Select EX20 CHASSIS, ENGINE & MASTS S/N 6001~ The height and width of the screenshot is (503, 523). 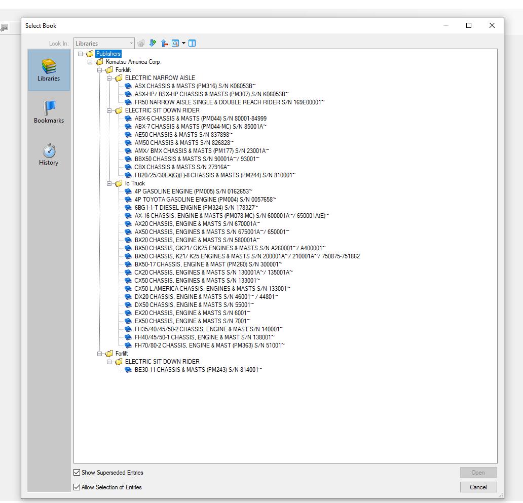click(193, 313)
